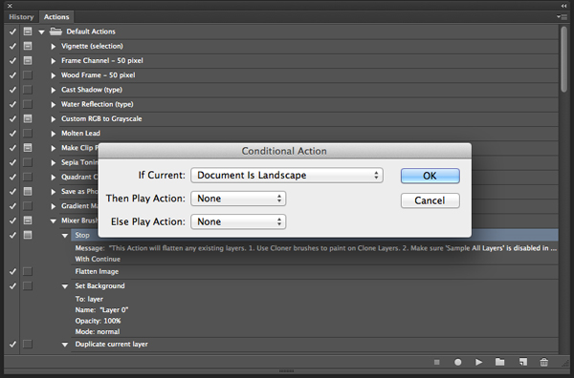Create new set folder icon

tap(499, 362)
